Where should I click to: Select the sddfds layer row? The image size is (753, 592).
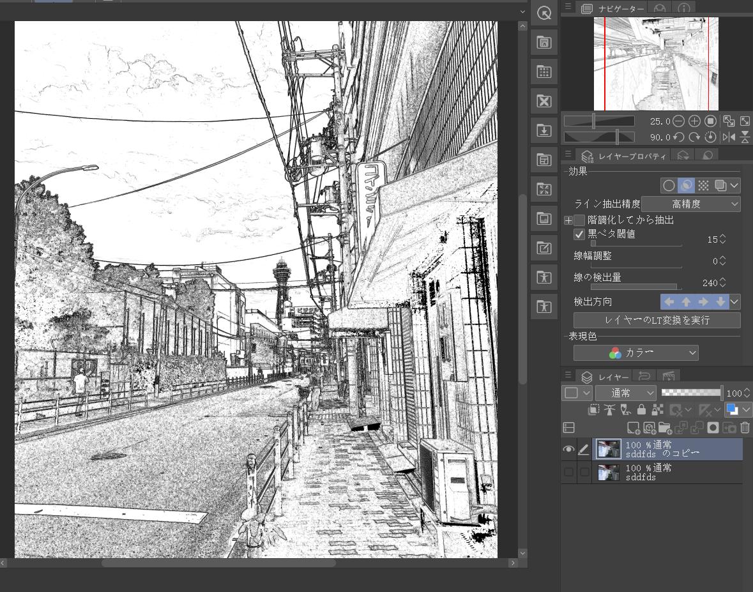click(667, 472)
